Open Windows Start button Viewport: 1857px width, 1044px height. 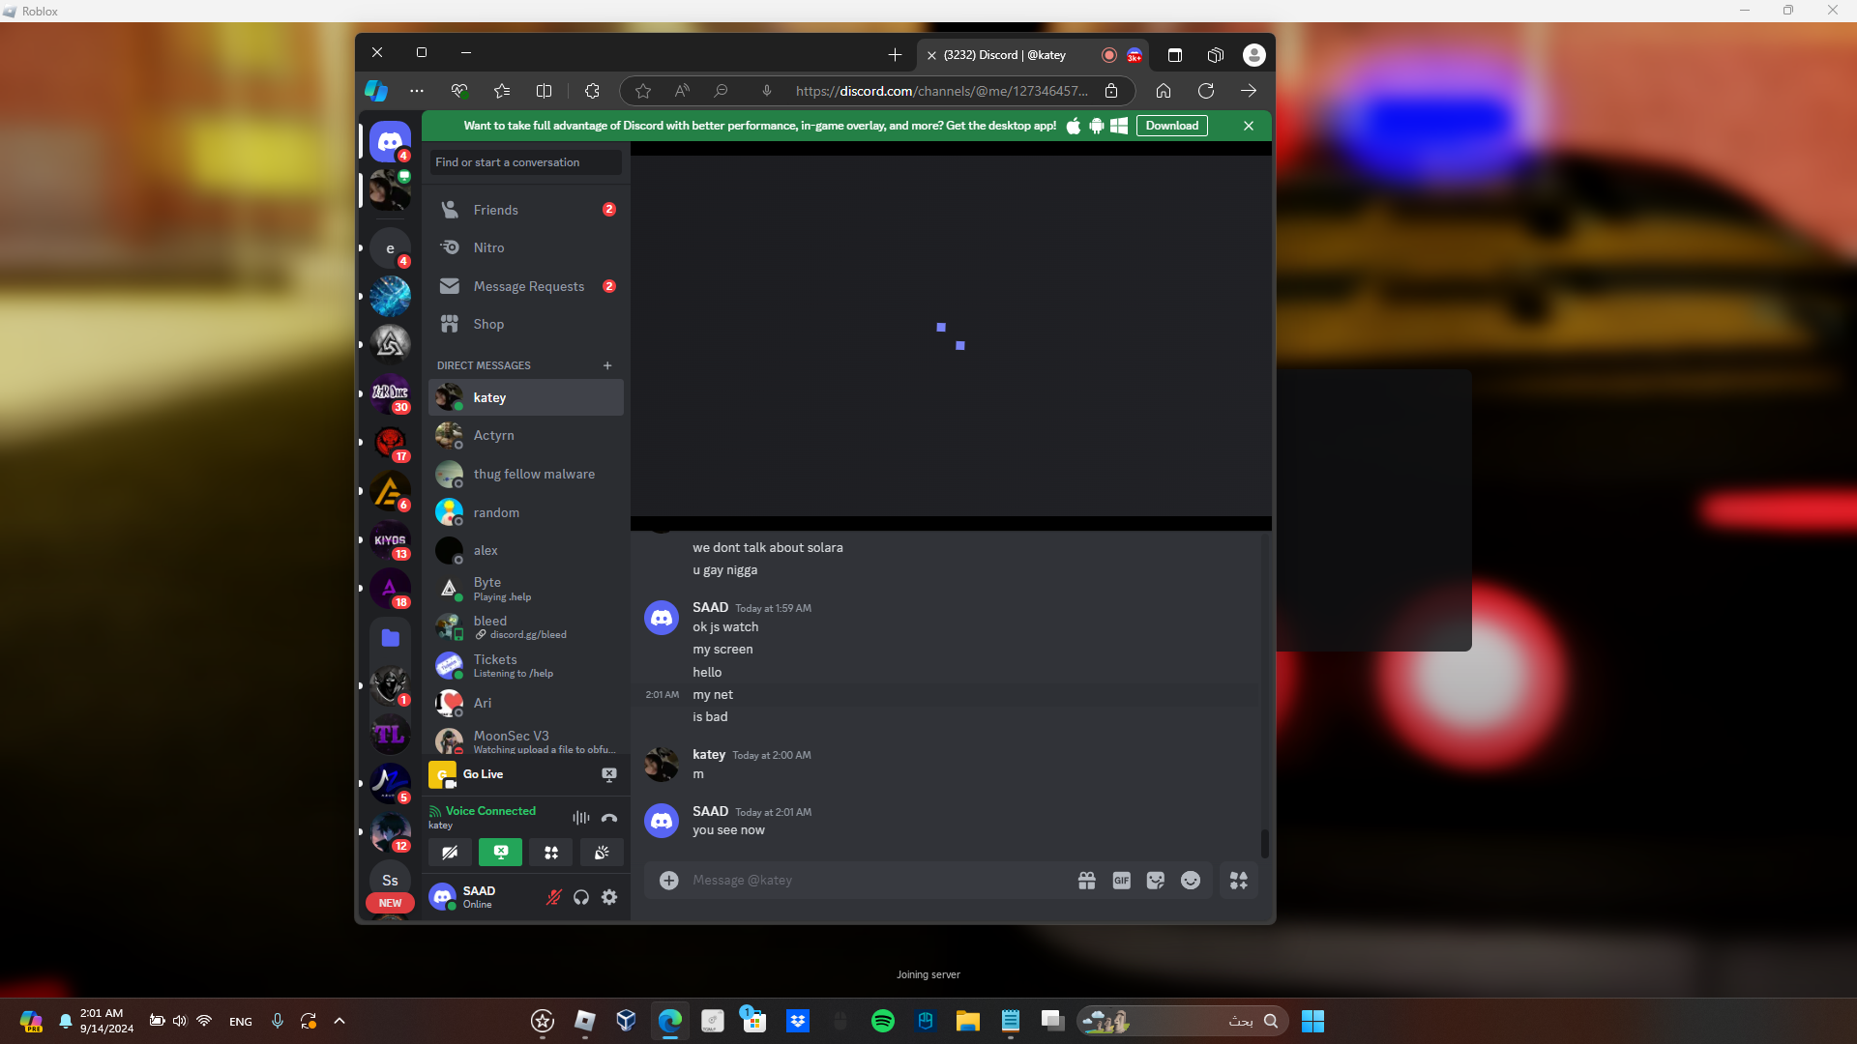(x=1312, y=1021)
